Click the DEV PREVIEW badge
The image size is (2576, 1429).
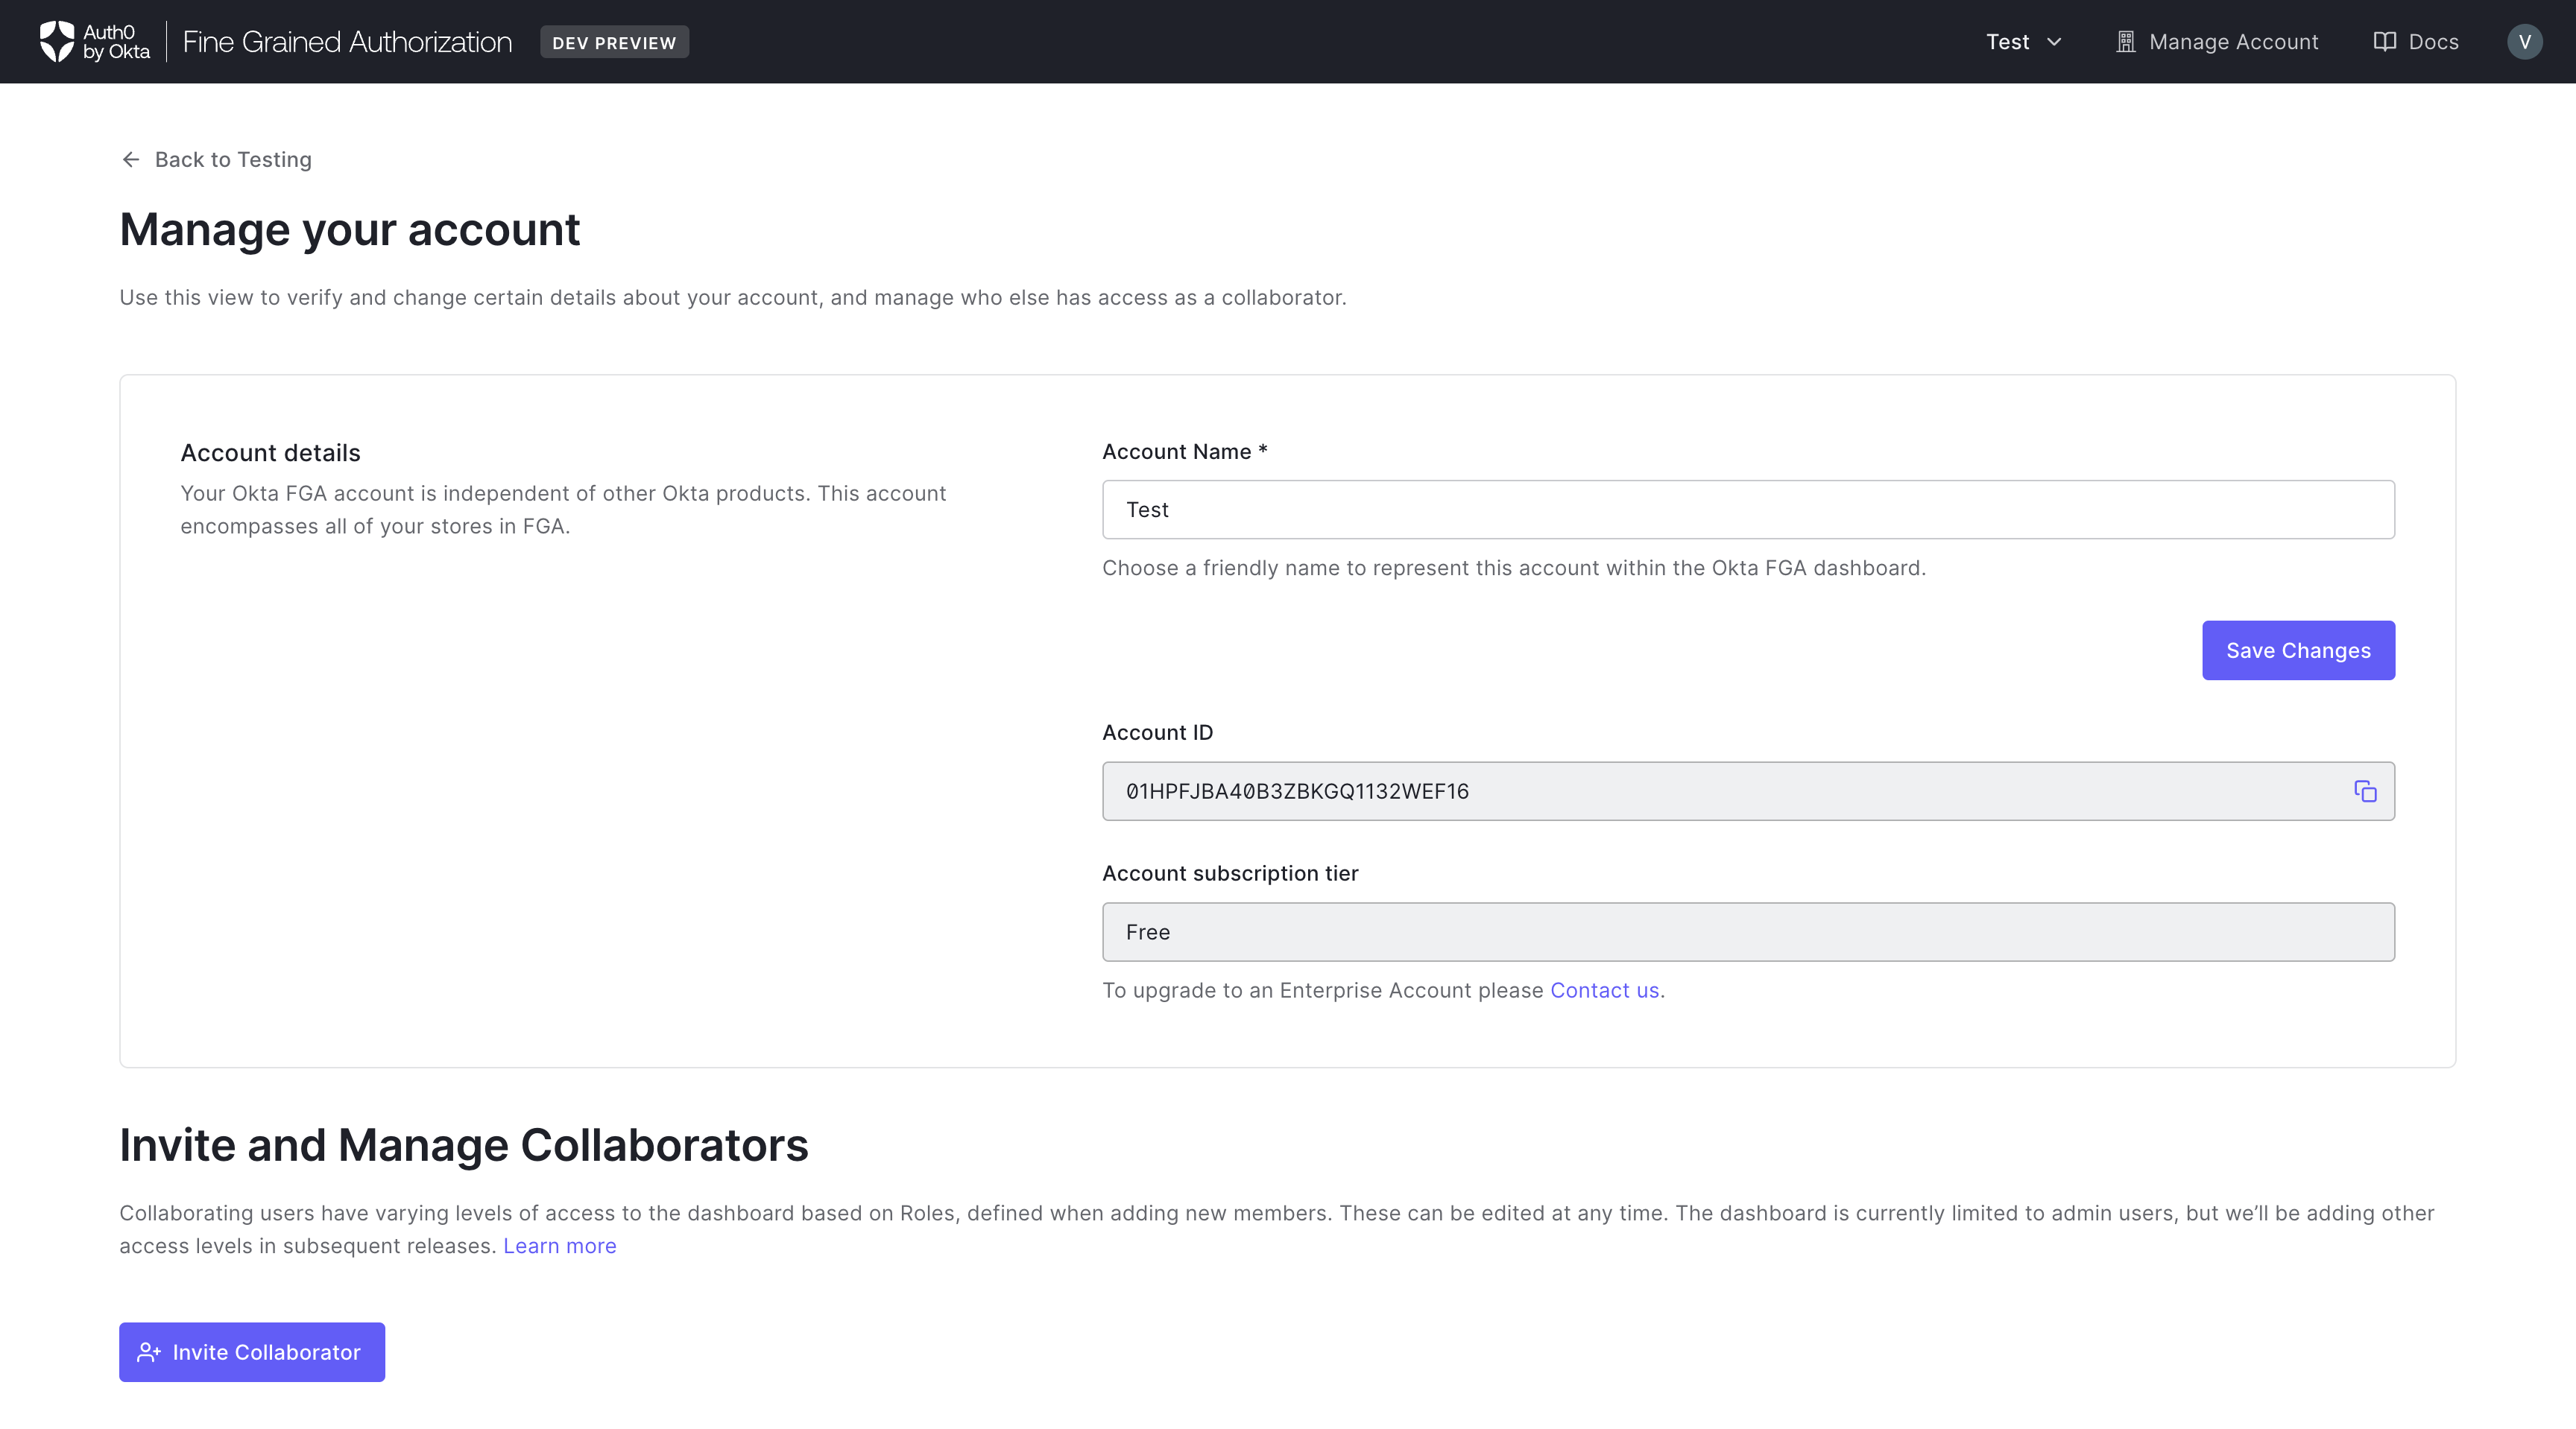(x=614, y=42)
